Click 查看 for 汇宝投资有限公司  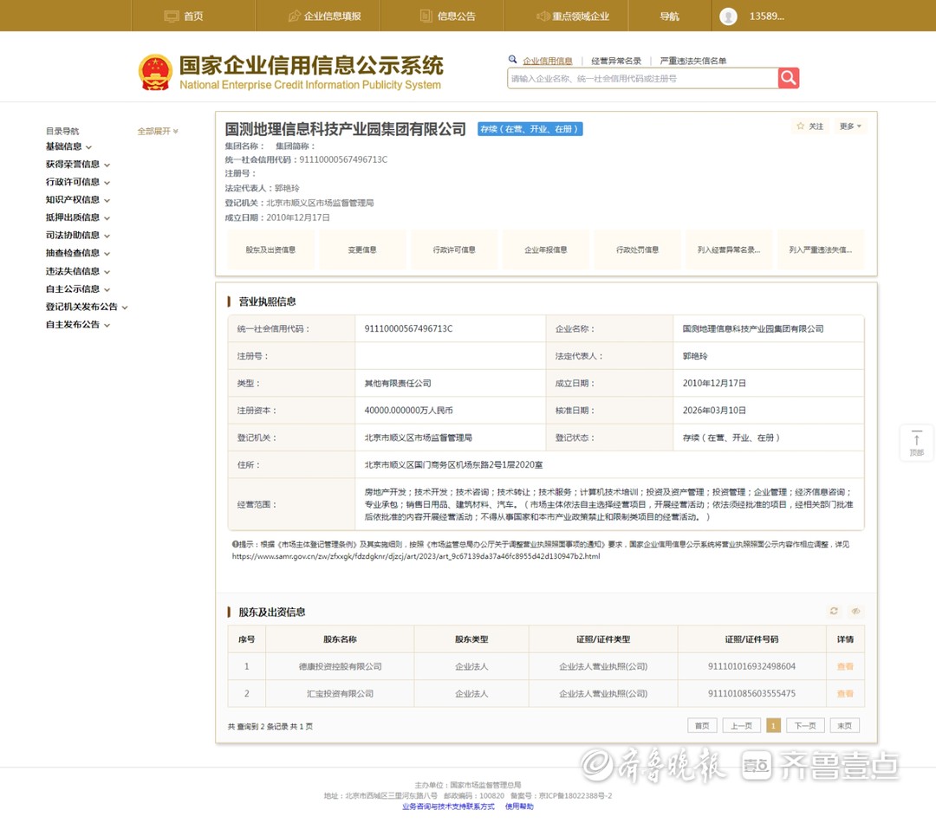845,694
